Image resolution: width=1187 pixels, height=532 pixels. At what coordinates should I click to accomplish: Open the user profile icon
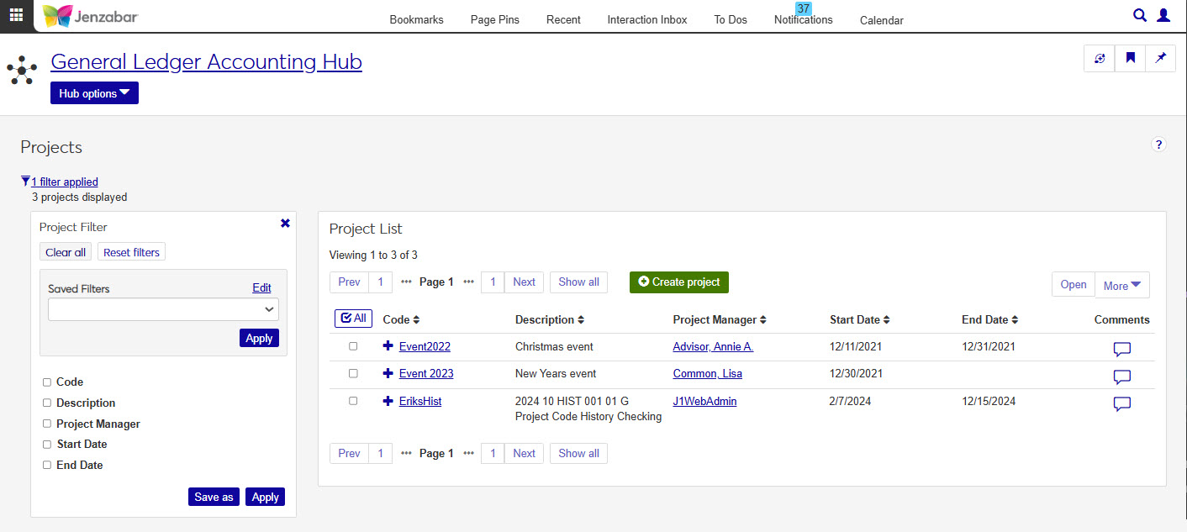[1163, 15]
